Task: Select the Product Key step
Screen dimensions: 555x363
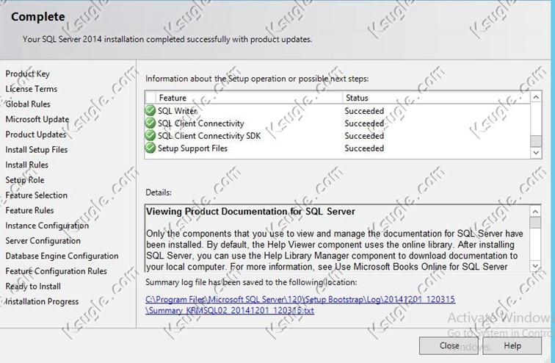Action: point(28,73)
